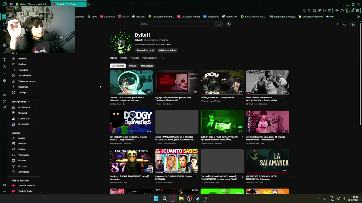Expand the Suscripciones section arrow

(28, 101)
